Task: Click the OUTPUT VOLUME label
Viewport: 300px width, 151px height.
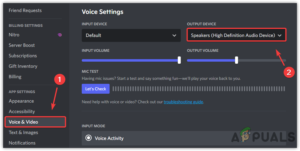Action: coord(202,51)
